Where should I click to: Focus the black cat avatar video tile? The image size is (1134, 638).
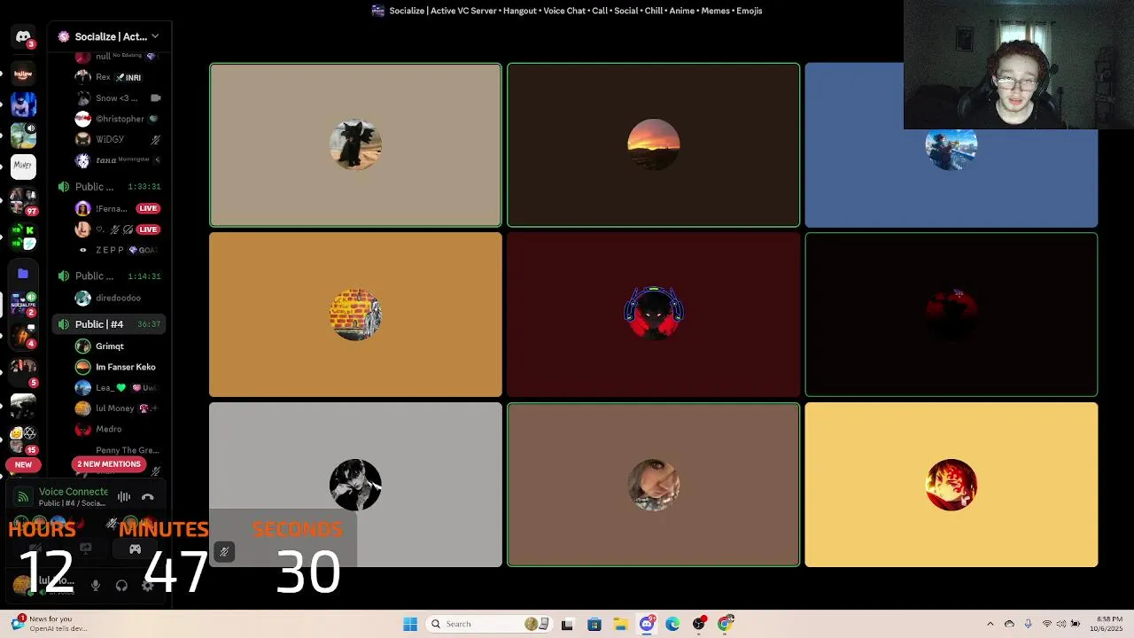click(355, 145)
